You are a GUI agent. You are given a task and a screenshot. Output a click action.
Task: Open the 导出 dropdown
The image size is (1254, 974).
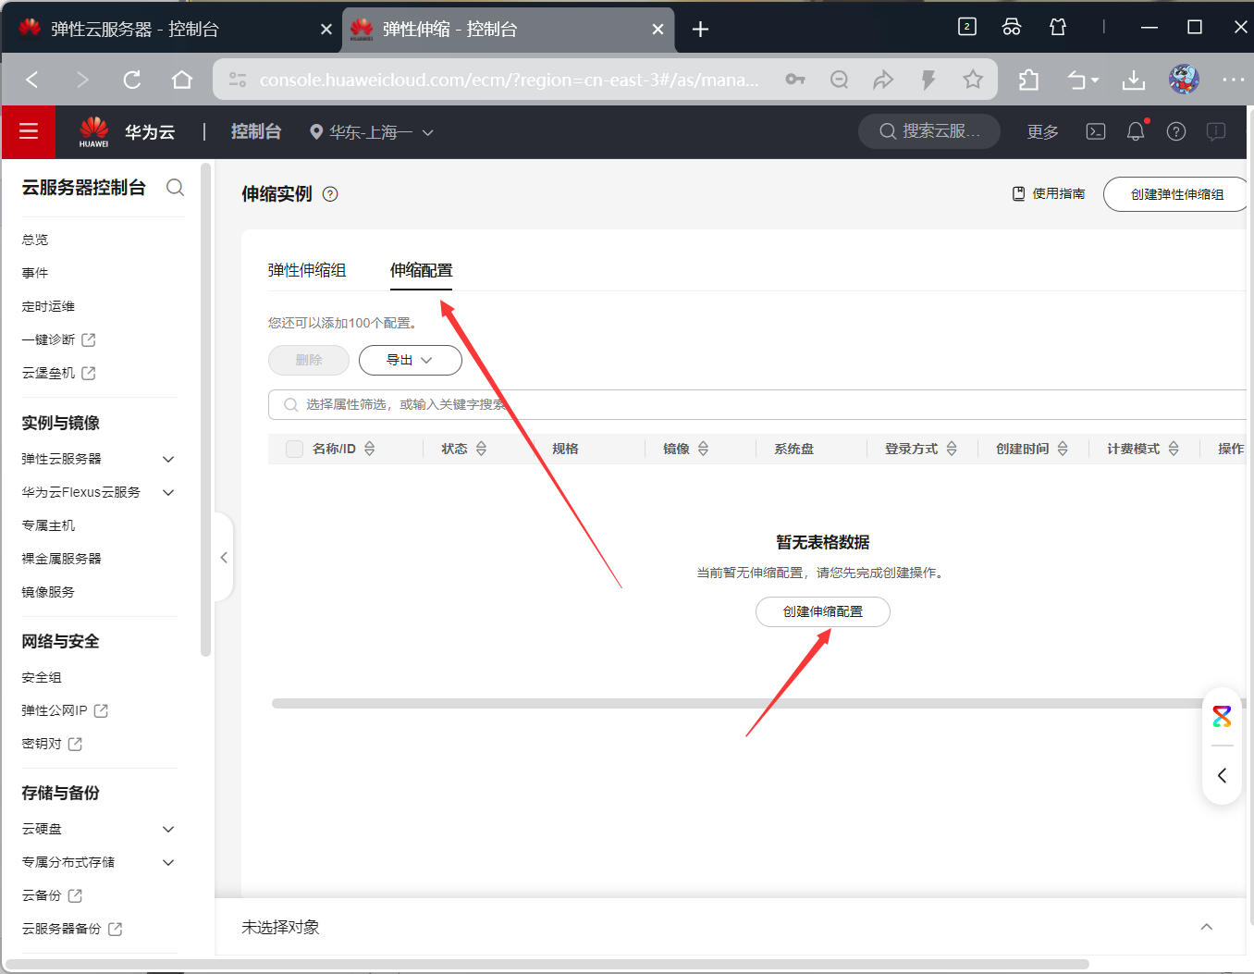(x=410, y=360)
